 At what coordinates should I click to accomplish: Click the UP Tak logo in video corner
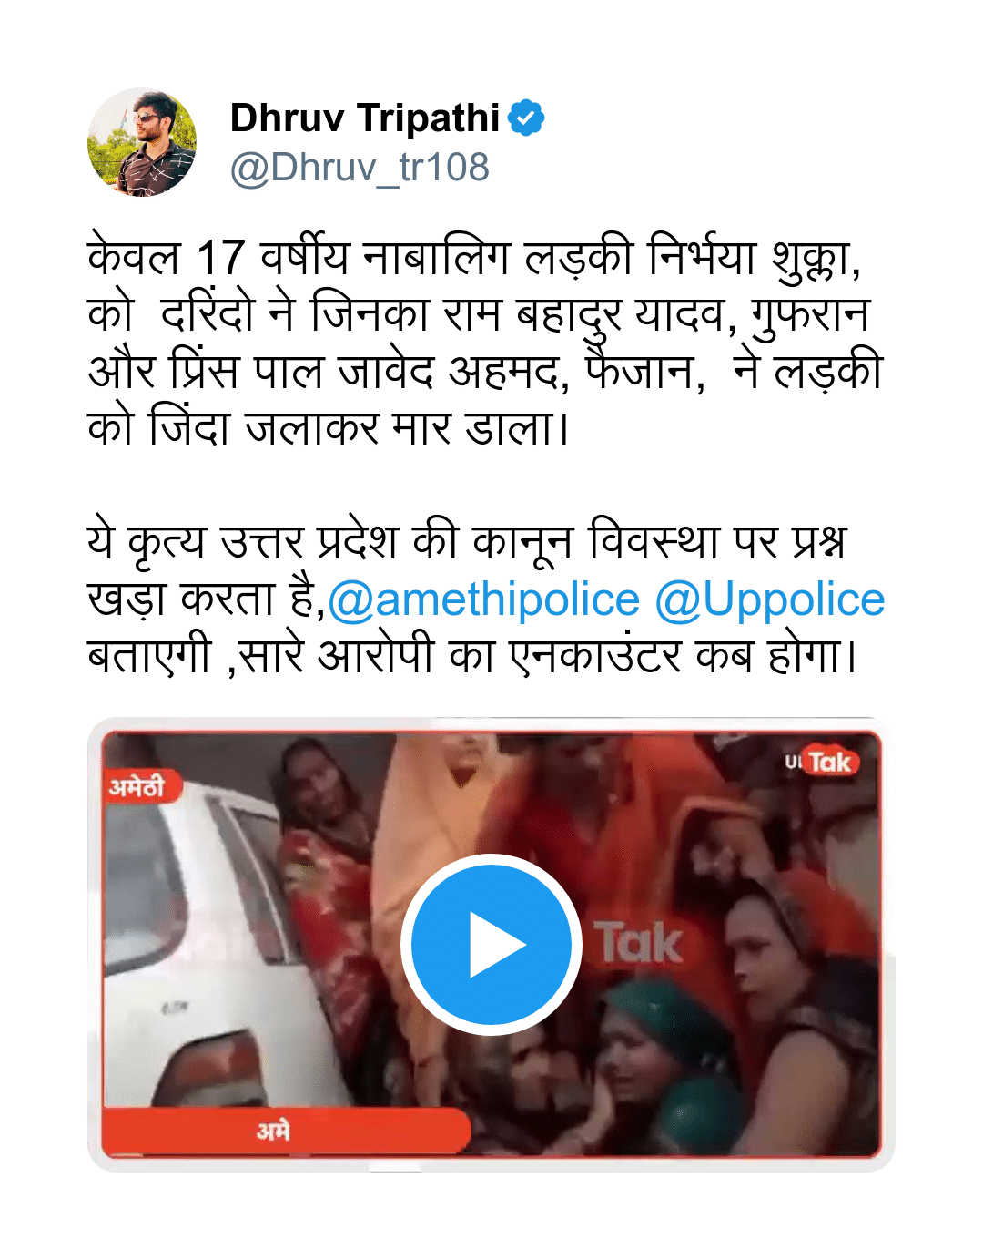tap(821, 762)
